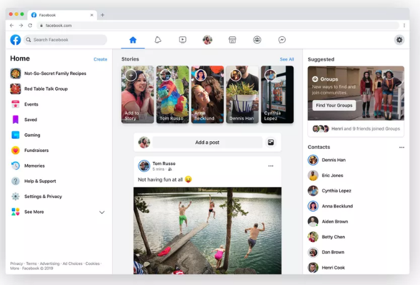
Task: Open the browser three-dot menu
Action: click(x=404, y=26)
